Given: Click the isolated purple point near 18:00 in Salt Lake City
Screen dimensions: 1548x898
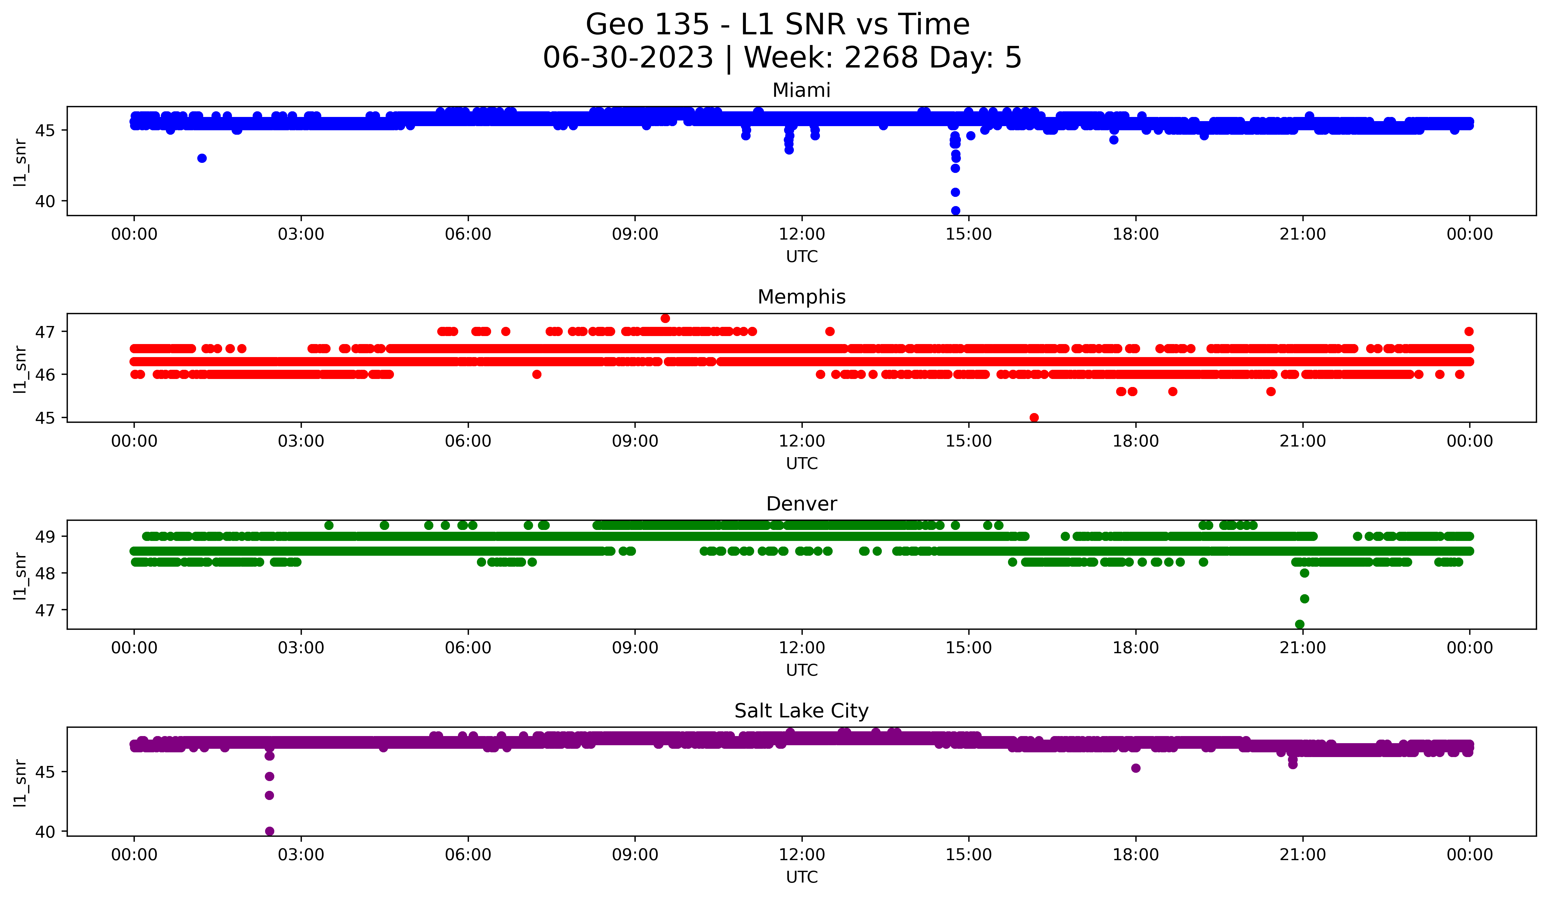Looking at the screenshot, I should point(1136,768).
